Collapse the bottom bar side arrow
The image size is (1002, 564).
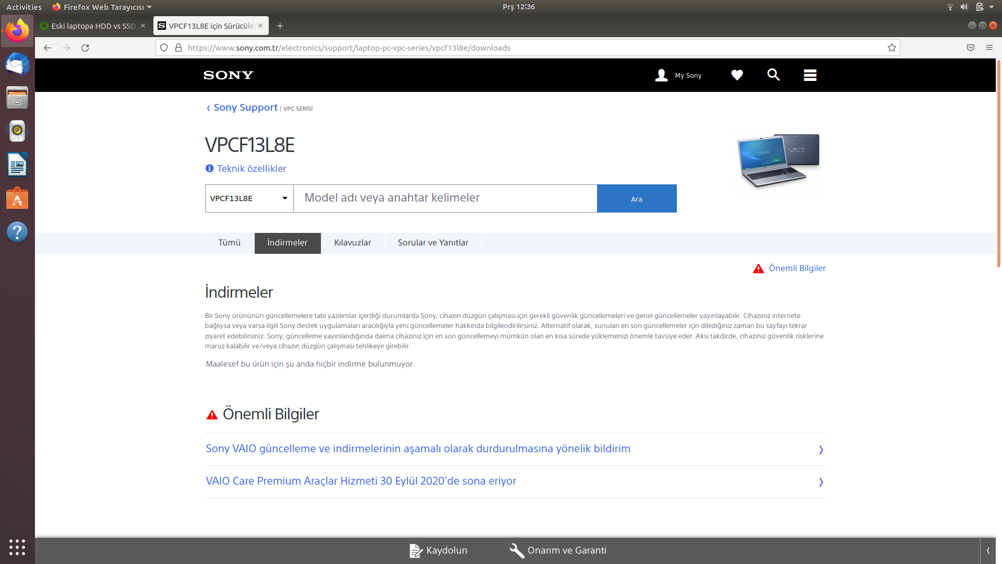pyautogui.click(x=988, y=550)
